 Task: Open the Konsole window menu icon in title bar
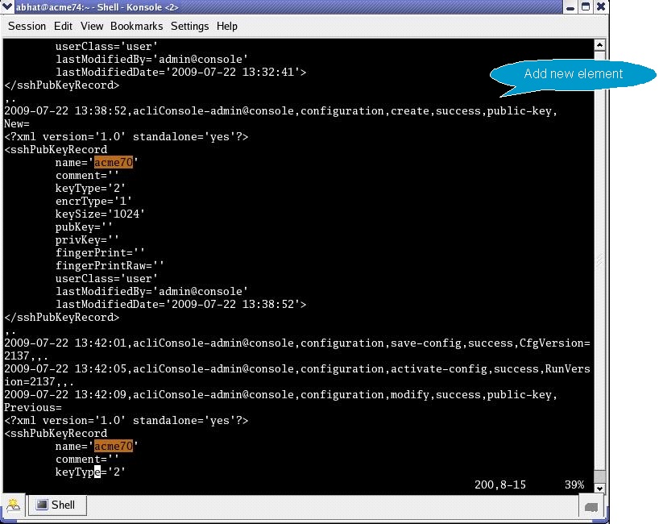point(7,6)
